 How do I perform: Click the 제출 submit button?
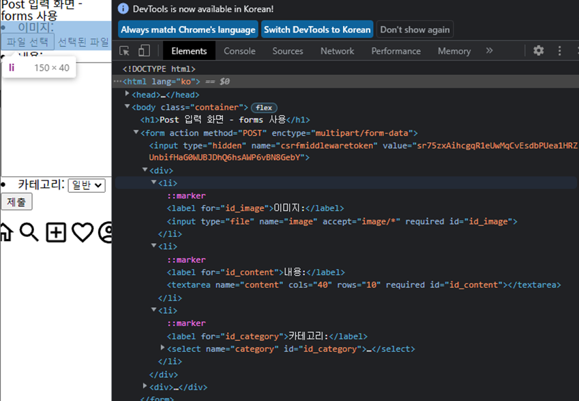(x=16, y=202)
